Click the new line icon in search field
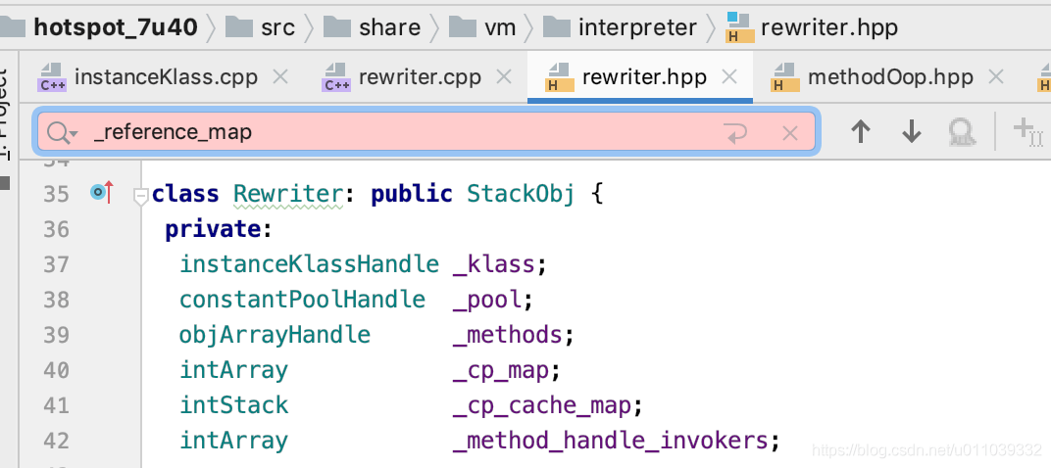This screenshot has width=1051, height=468. click(735, 133)
